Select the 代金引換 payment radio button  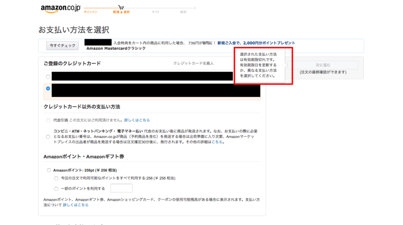[48, 120]
